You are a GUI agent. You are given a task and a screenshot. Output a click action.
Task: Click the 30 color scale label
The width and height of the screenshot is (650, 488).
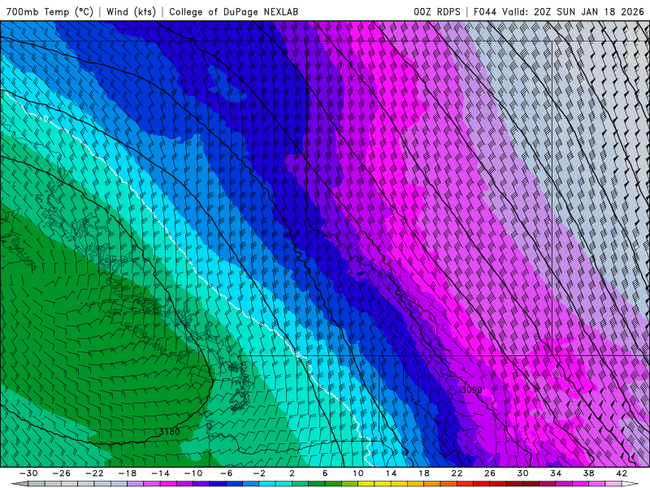522,473
